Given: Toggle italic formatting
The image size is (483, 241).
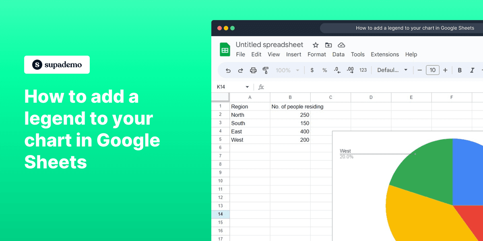Looking at the screenshot, I should pos(472,70).
